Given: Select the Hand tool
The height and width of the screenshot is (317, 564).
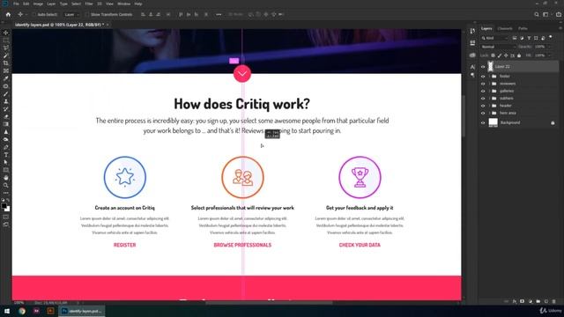Looking at the screenshot, I should click(6, 178).
